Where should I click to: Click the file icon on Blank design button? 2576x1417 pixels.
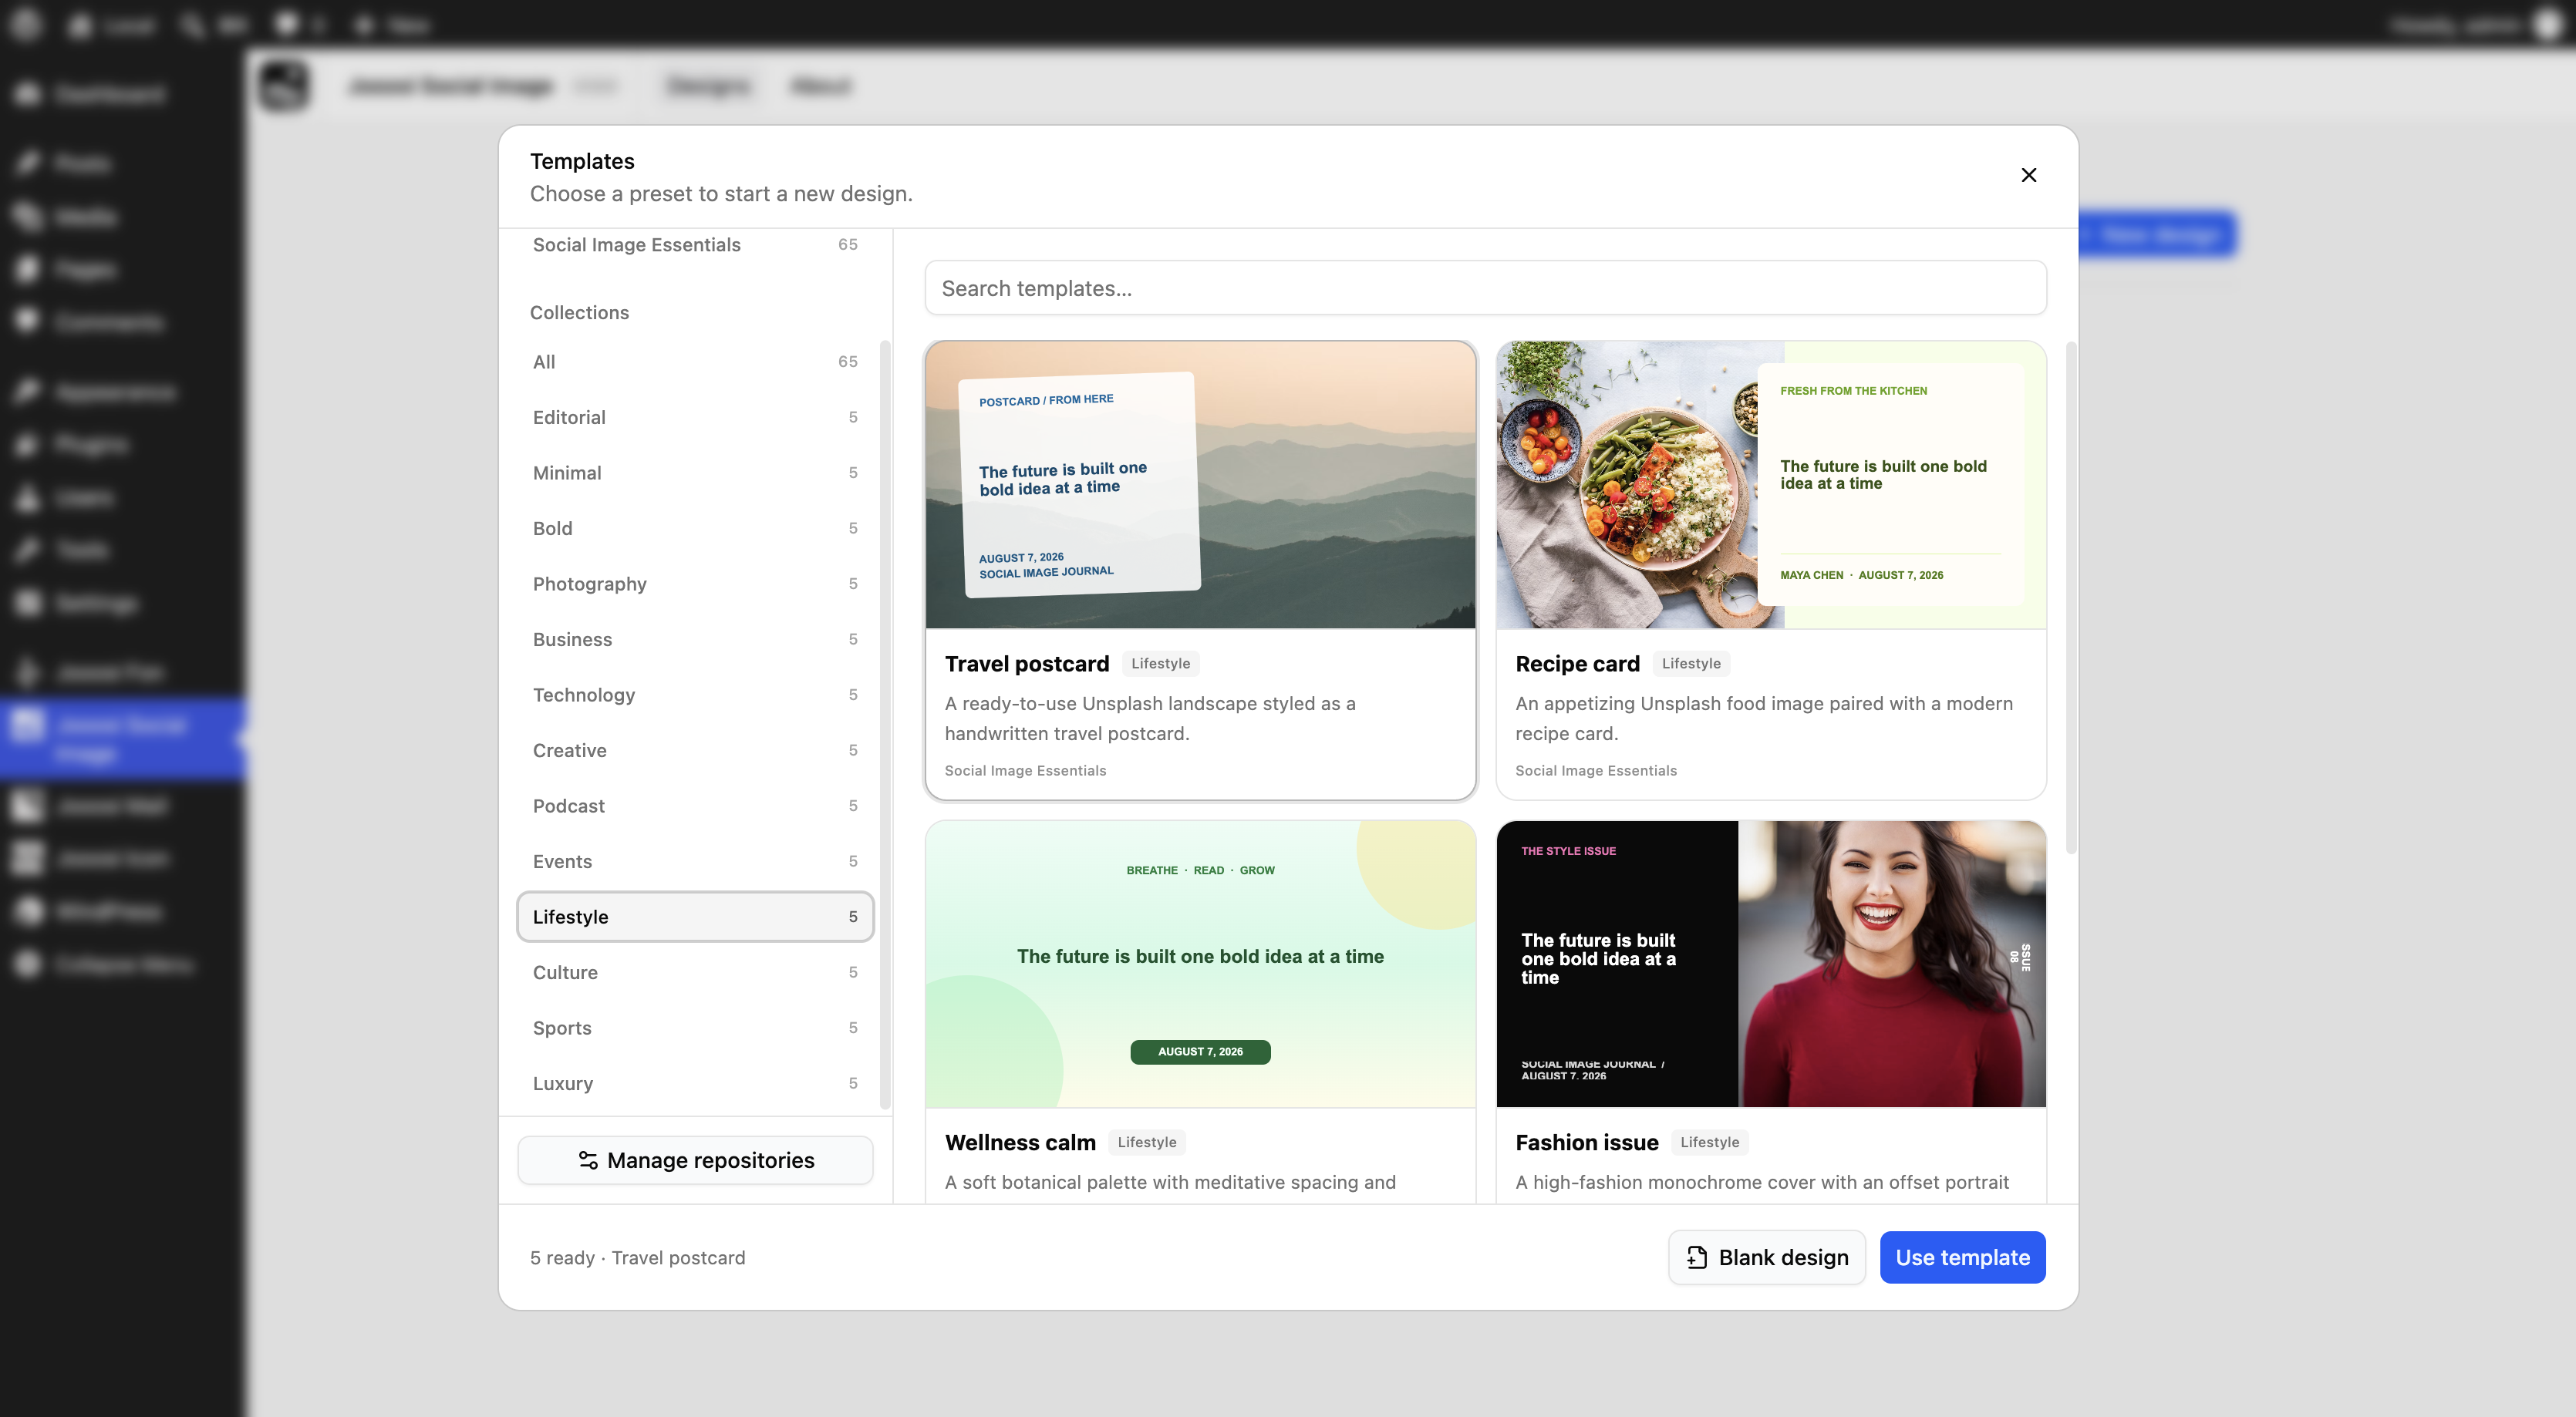pos(1696,1257)
